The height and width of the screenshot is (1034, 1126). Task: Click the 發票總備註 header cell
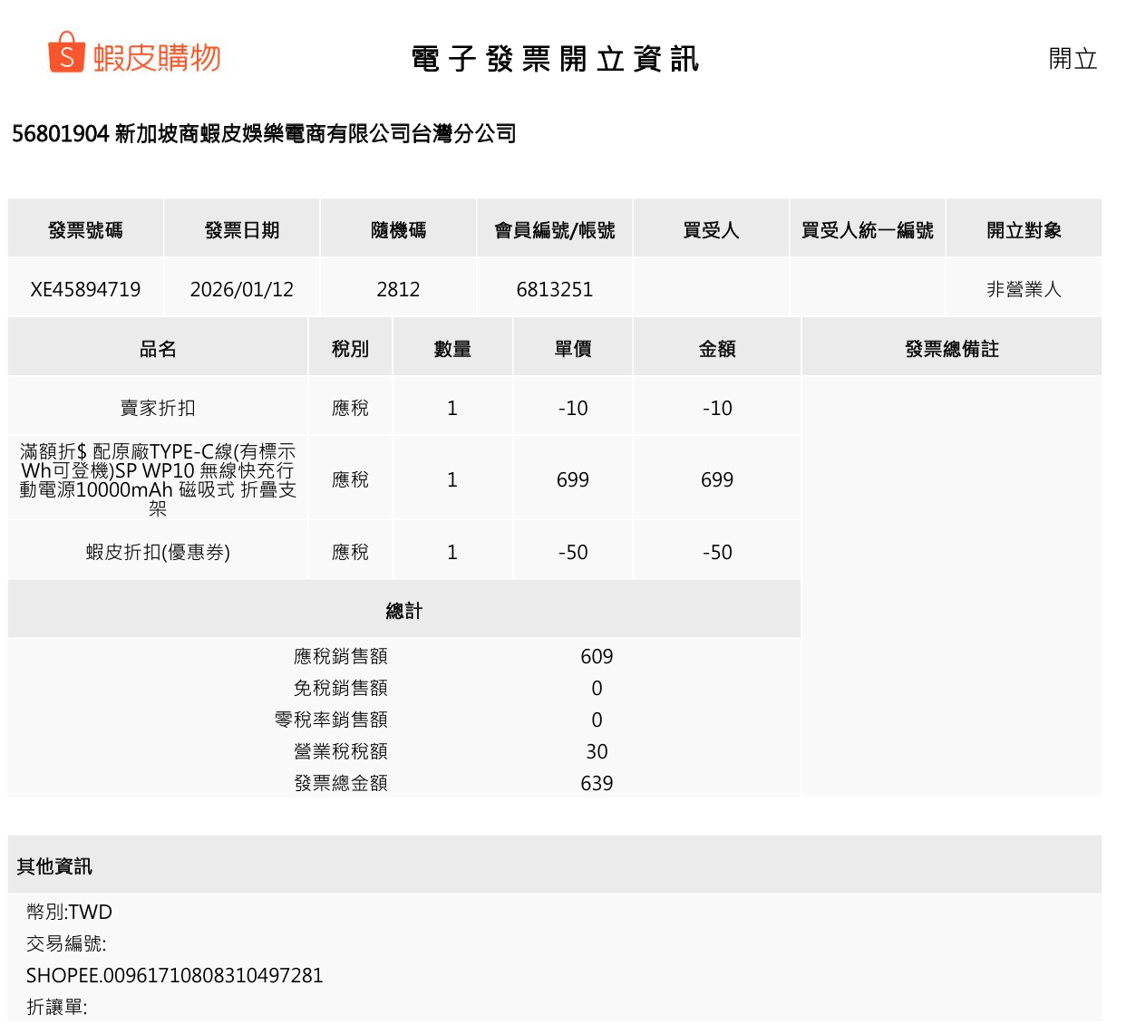pos(951,349)
